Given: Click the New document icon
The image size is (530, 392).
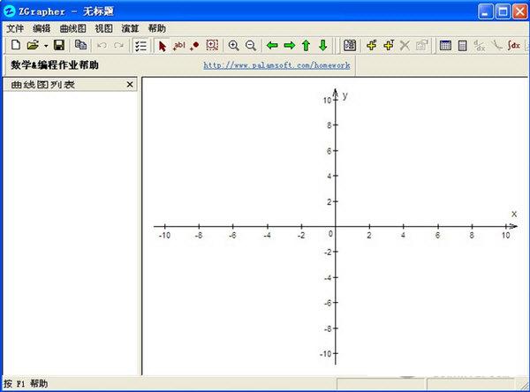Looking at the screenshot, I should pyautogui.click(x=15, y=45).
